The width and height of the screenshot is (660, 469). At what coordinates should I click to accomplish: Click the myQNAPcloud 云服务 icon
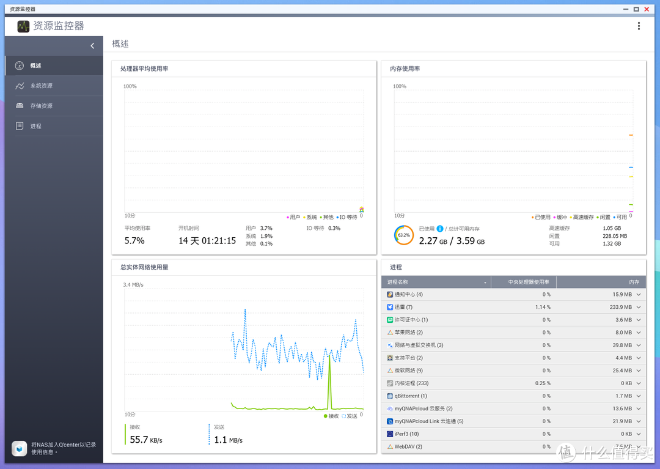click(390, 408)
